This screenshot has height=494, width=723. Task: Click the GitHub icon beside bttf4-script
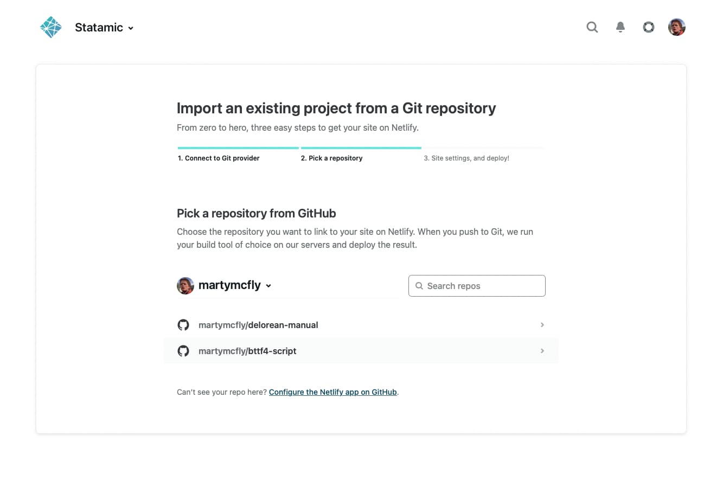pyautogui.click(x=183, y=350)
